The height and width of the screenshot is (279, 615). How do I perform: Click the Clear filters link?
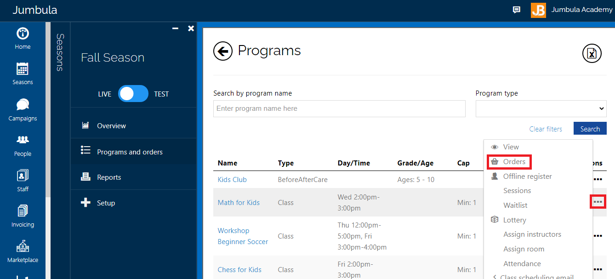(546, 129)
